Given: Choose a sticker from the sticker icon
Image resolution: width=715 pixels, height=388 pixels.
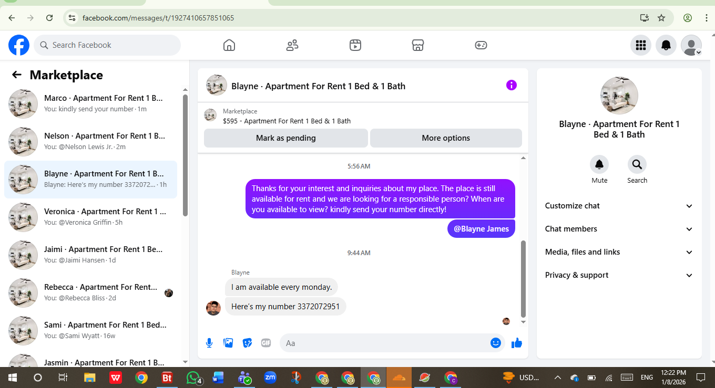Looking at the screenshot, I should [247, 343].
